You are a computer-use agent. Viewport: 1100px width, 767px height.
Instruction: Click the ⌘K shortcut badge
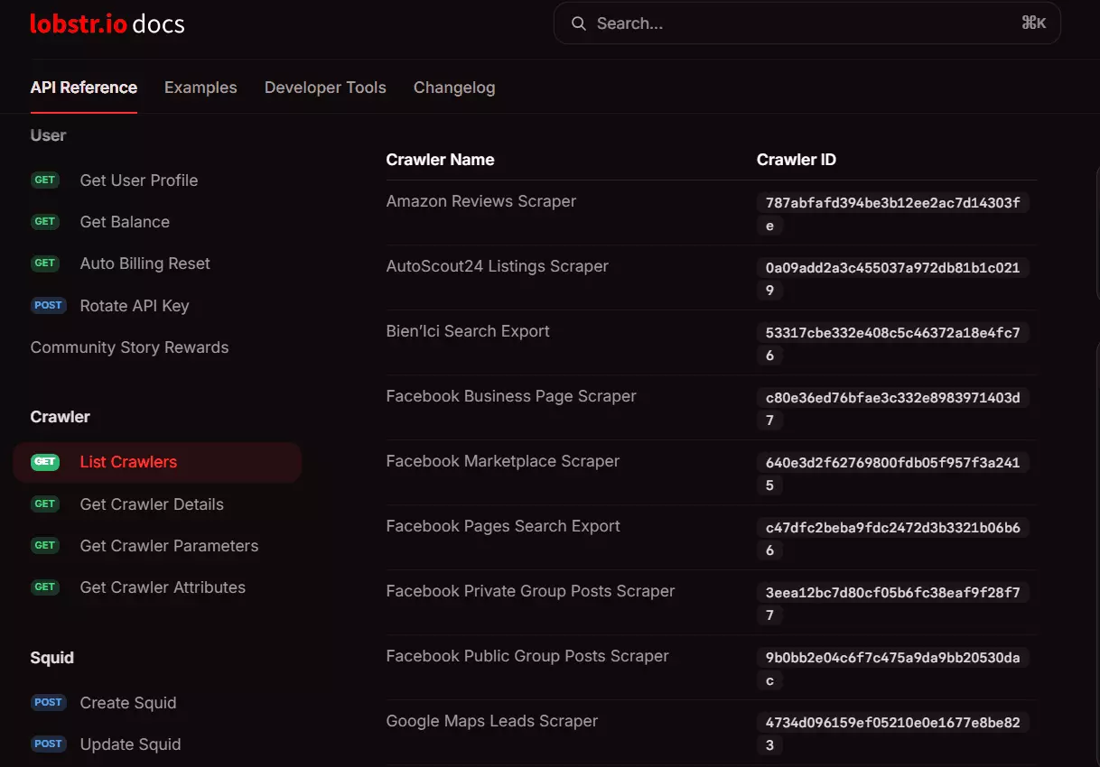(x=1033, y=23)
